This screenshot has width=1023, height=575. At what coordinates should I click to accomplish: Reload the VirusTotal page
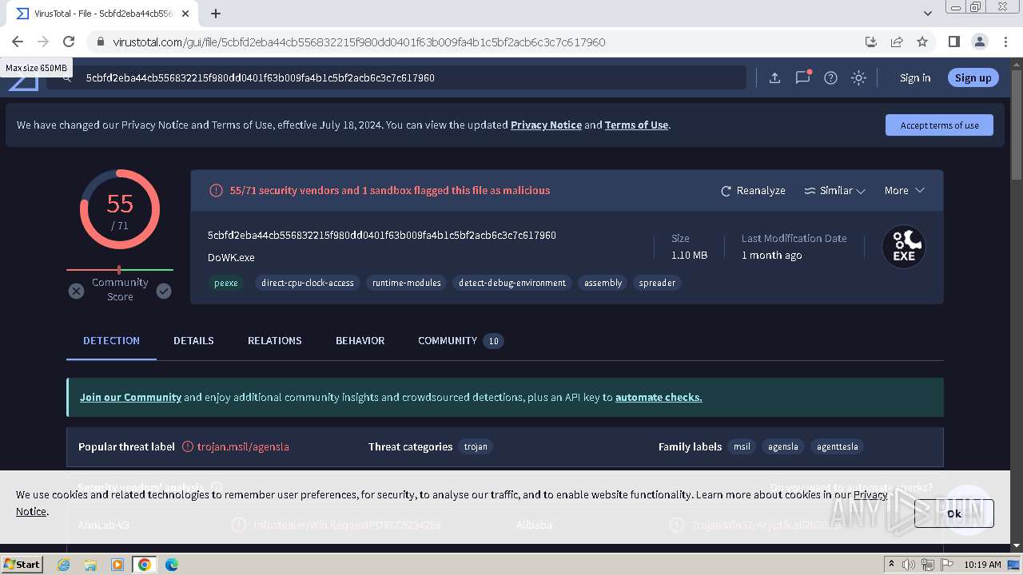coord(69,42)
